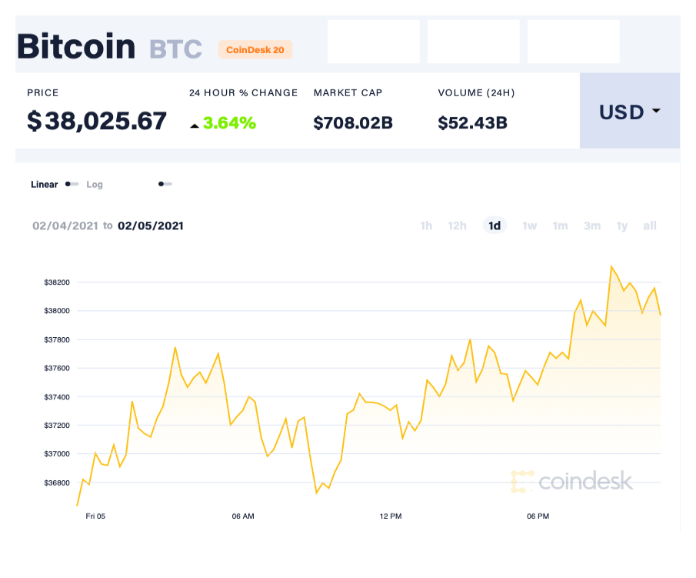Click the BTC ticker label
This screenshot has height=578, width=696.
[175, 48]
